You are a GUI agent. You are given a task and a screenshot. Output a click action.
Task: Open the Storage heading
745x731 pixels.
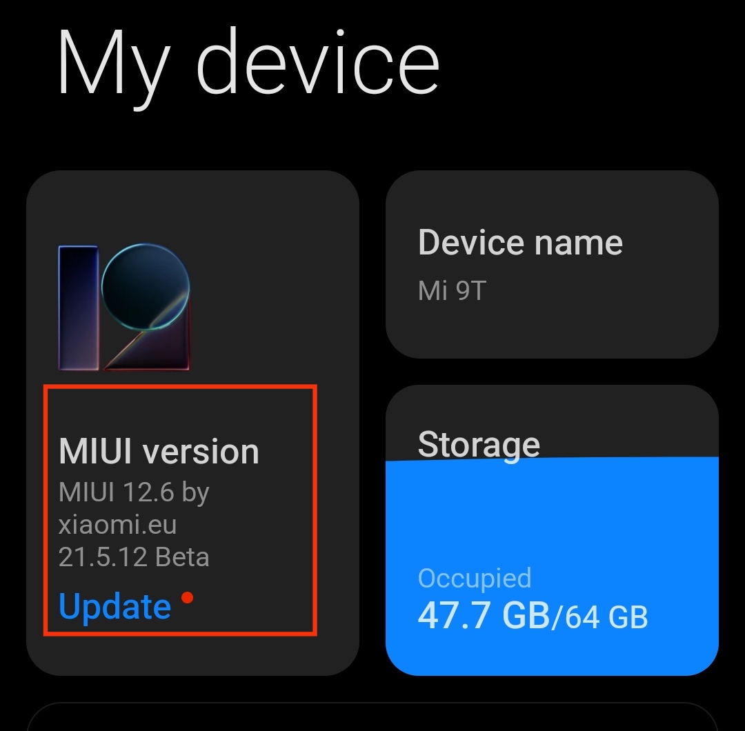[x=479, y=445]
